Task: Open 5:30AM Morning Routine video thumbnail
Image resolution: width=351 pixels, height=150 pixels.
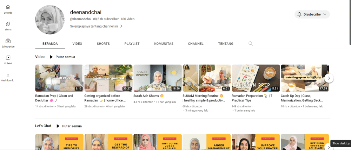Action: 206,78
